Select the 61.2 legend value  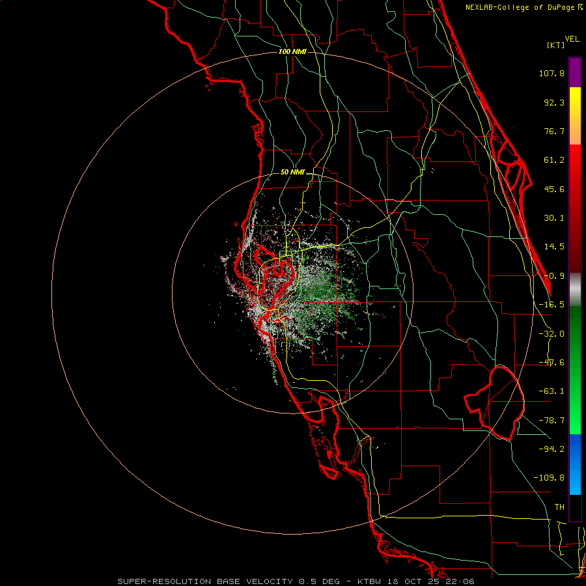(x=554, y=160)
